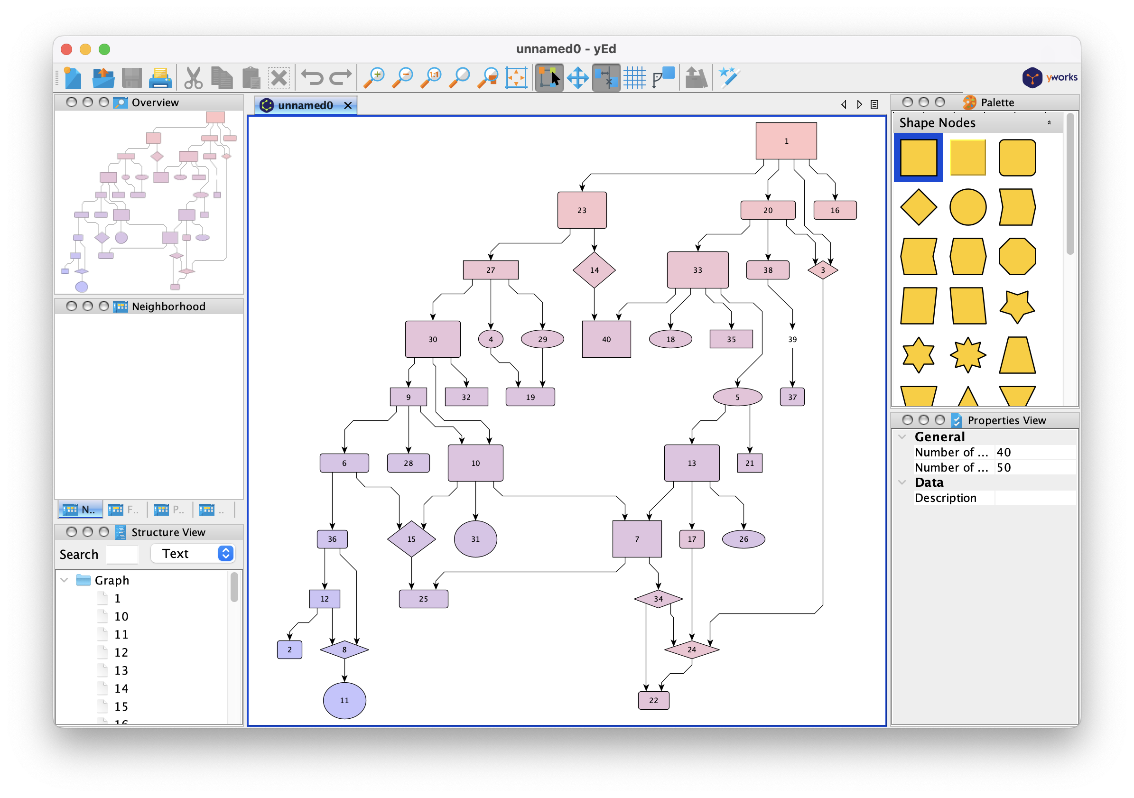Click the Zoom In magnifier icon
The image size is (1134, 798).
[x=374, y=78]
